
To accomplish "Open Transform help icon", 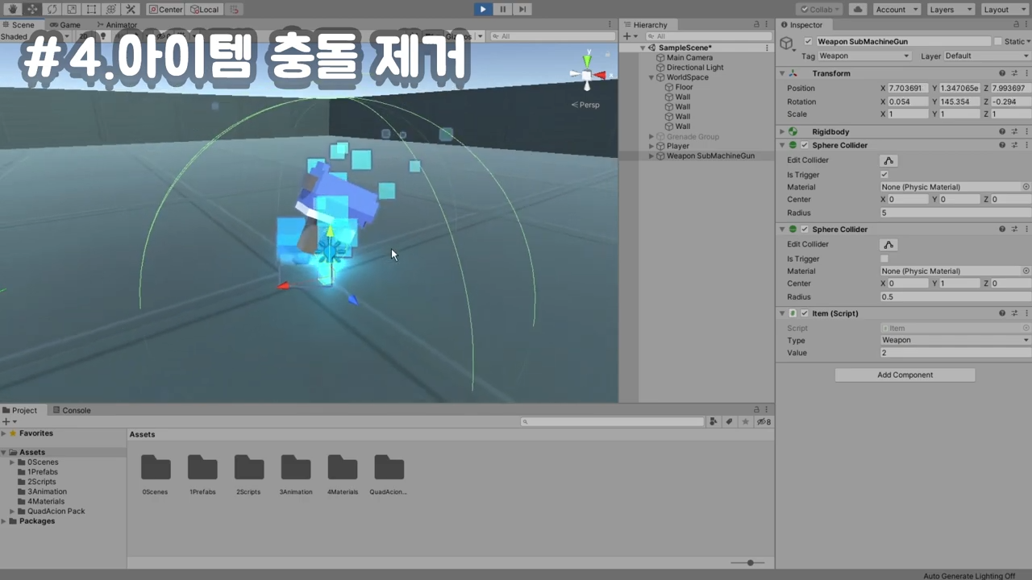I will click(1002, 73).
